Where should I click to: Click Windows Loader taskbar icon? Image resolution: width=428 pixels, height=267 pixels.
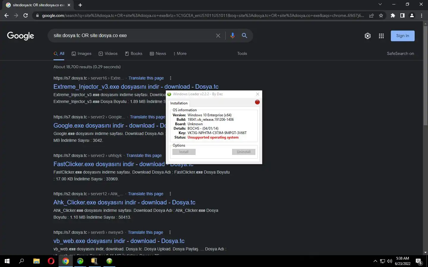coord(109,261)
